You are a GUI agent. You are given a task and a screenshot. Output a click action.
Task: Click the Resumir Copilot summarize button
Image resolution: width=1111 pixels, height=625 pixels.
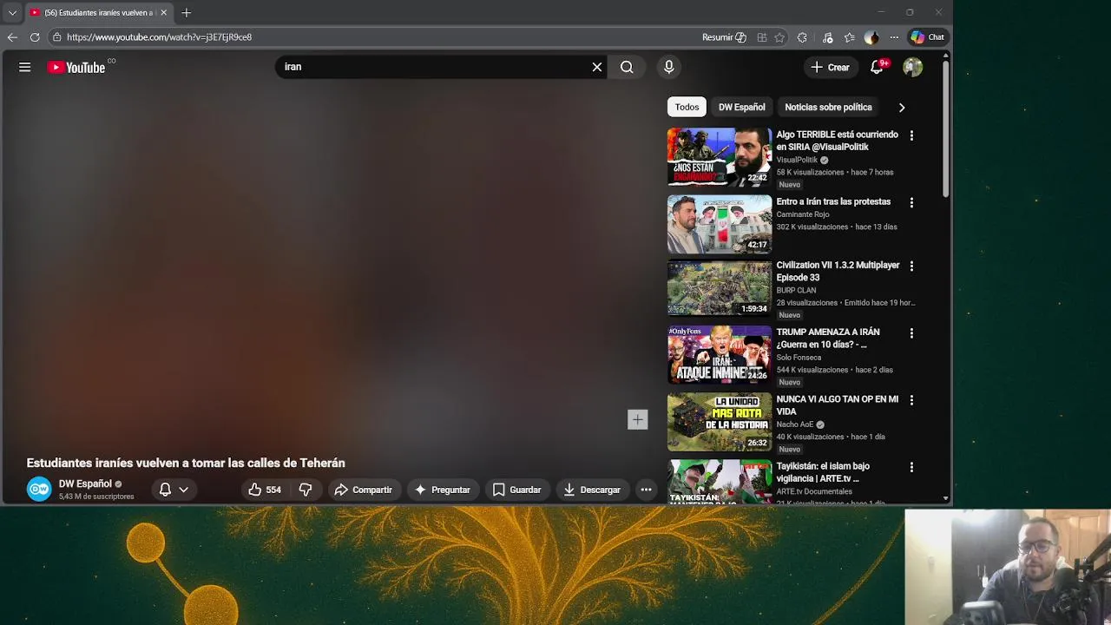pyautogui.click(x=724, y=37)
